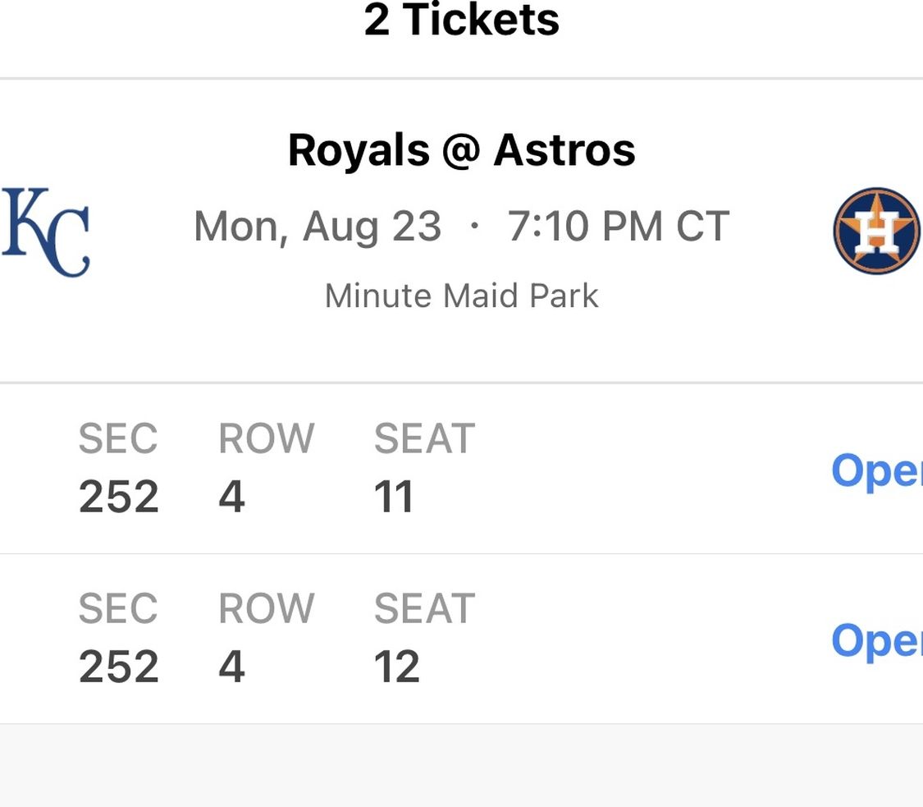Viewport: 923px width, 807px height.
Task: Open ticket for seat 11
Action: 877,471
